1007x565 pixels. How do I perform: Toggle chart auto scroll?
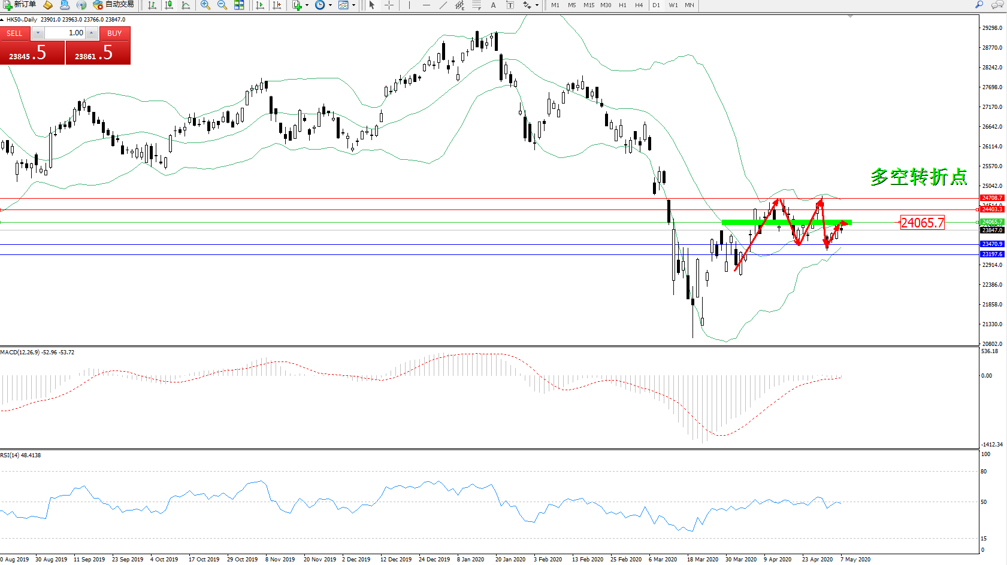[x=259, y=5]
